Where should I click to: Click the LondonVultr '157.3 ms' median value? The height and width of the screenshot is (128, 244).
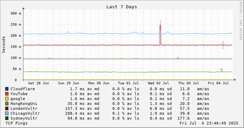point(75,108)
